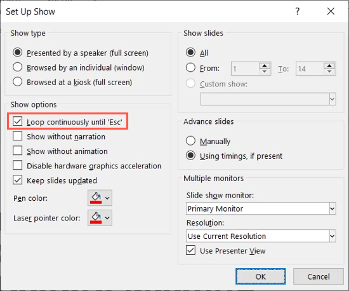The height and width of the screenshot is (291, 349).
Task: Choose Manually under Advance slides
Action: (x=190, y=141)
